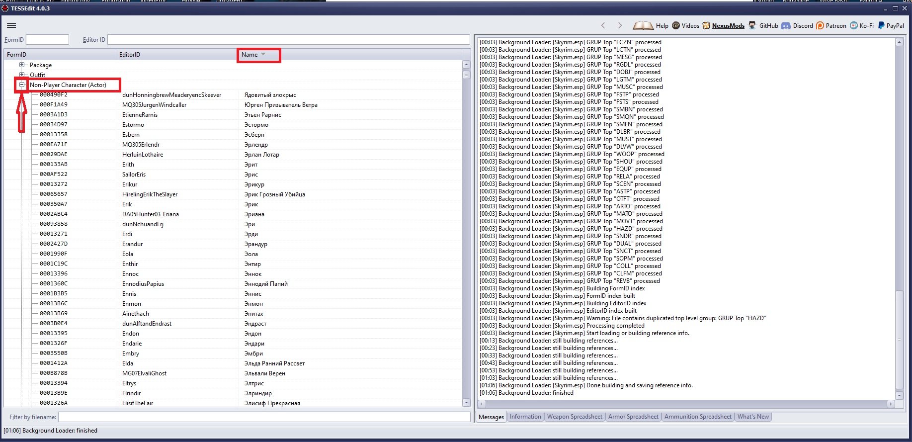
Task: Switch to the Information tab
Action: [x=525, y=417]
